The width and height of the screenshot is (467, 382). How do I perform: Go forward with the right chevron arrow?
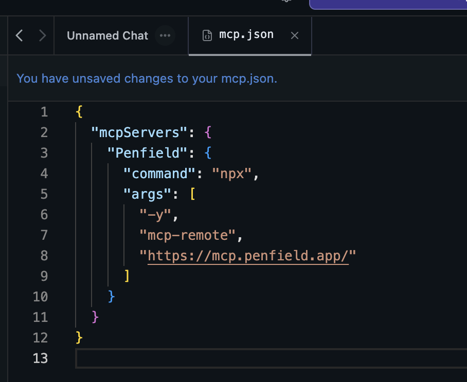click(x=43, y=35)
